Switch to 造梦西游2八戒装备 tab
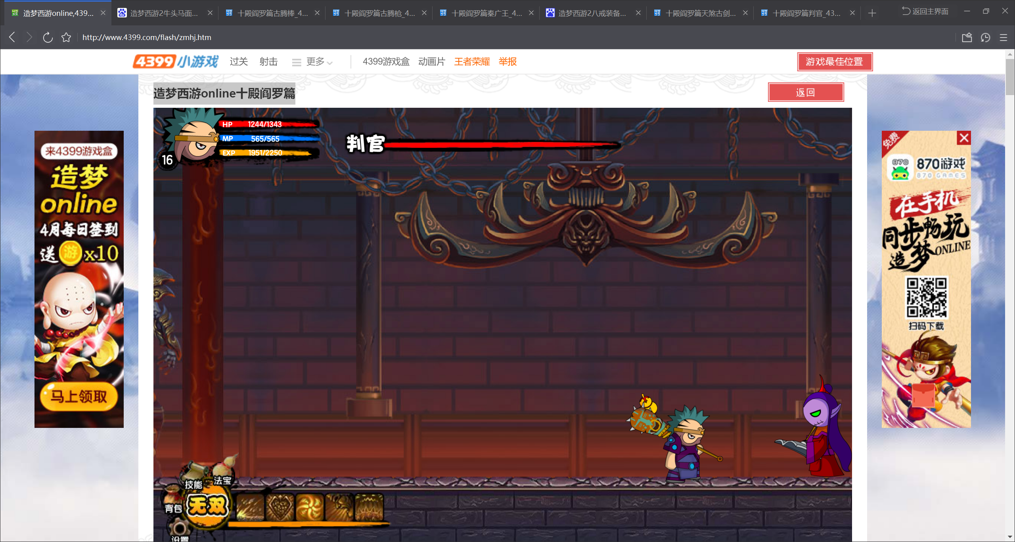 click(593, 13)
